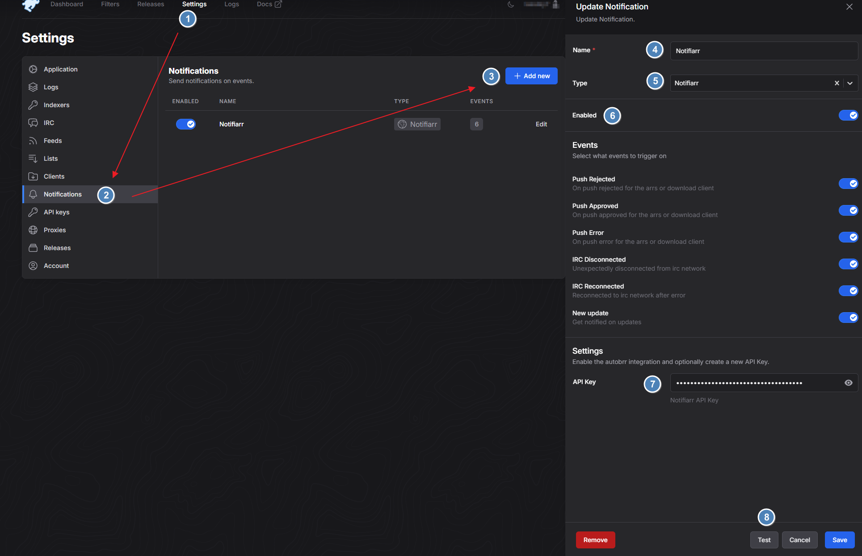This screenshot has width=862, height=556.
Task: Click the Account user icon
Action: pos(33,266)
